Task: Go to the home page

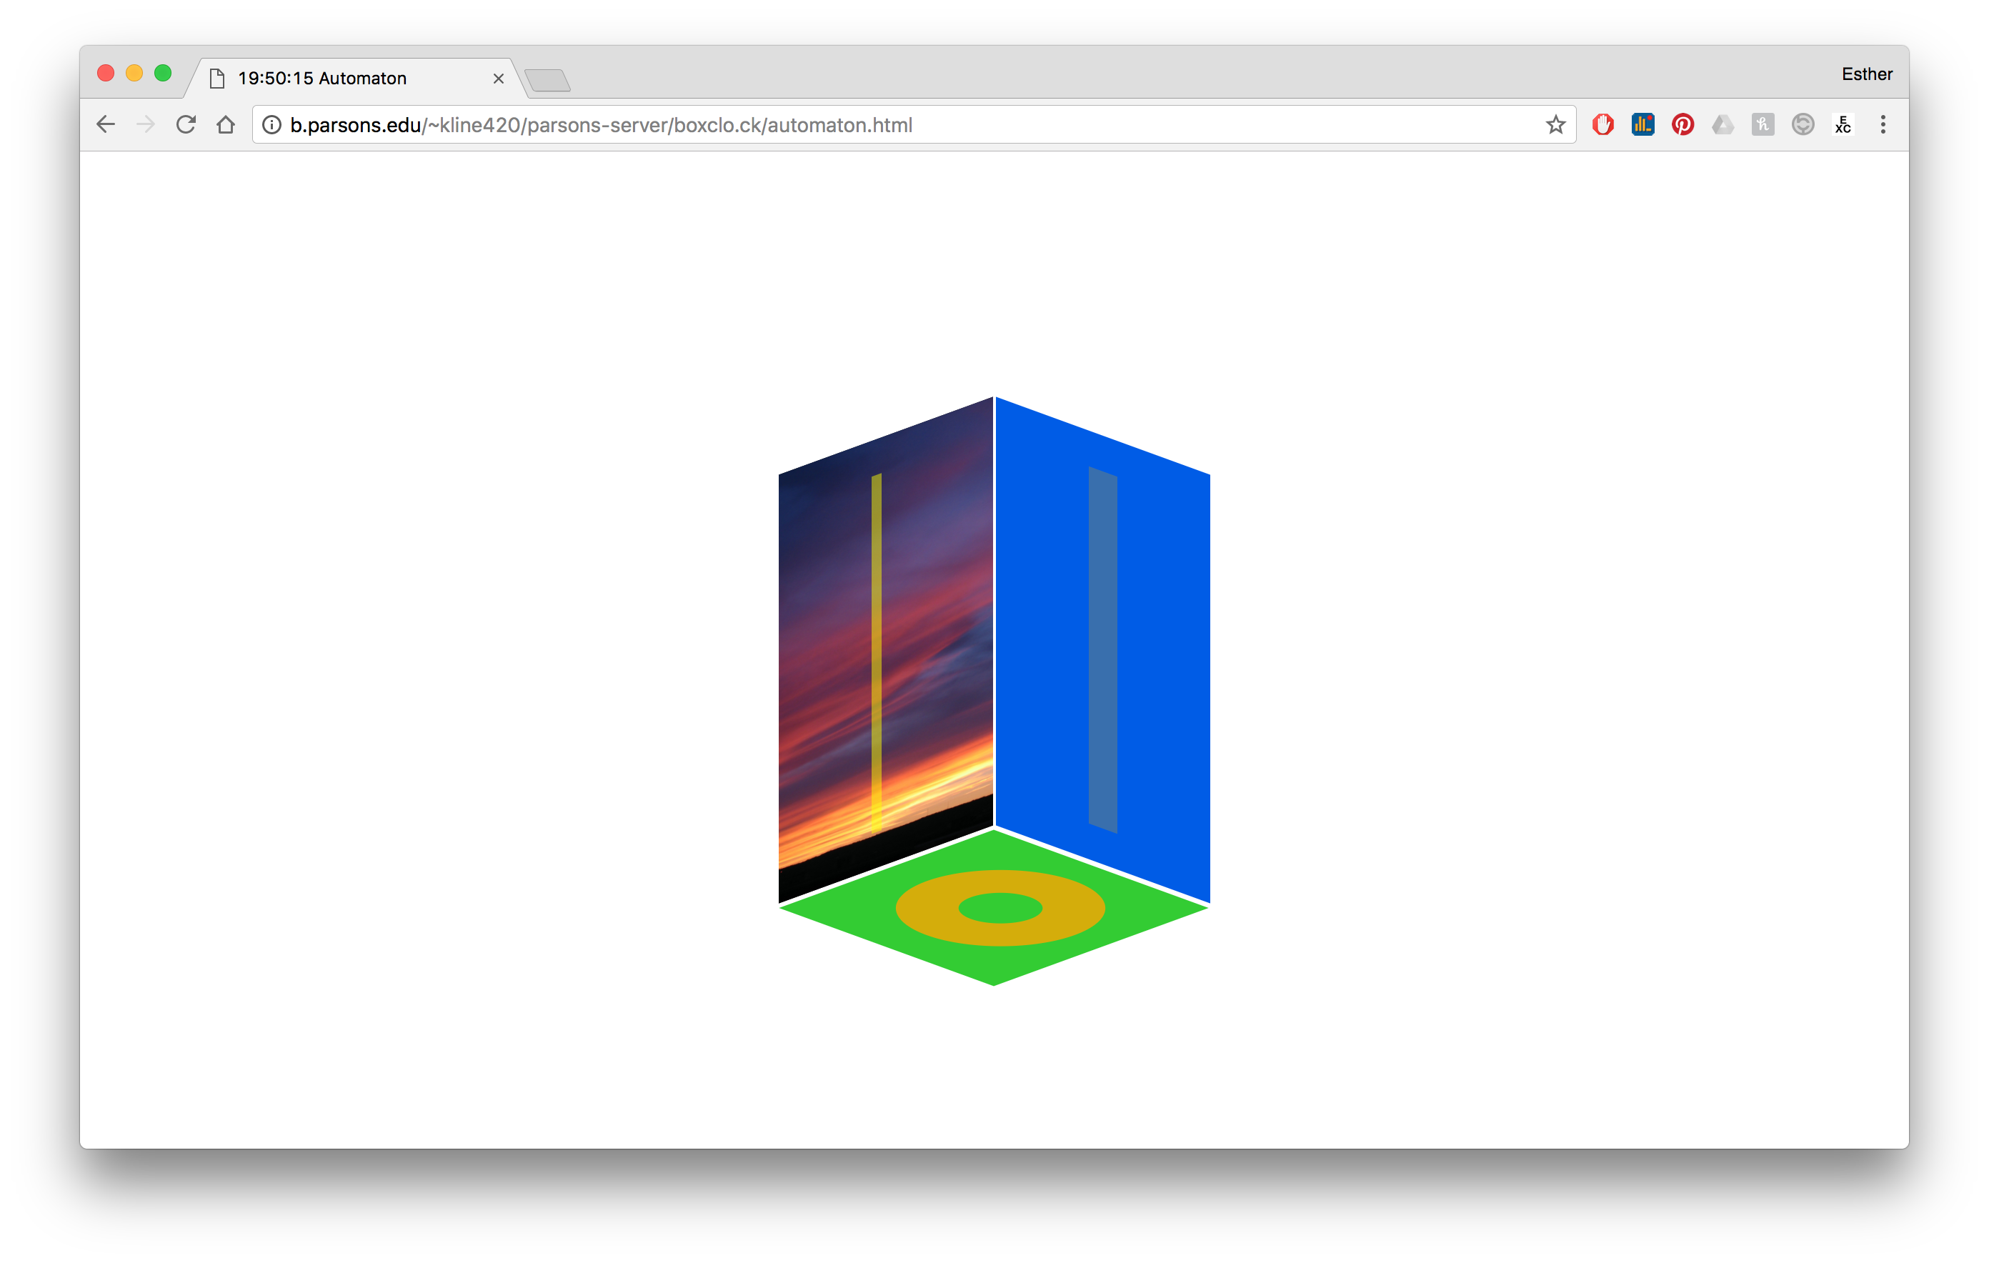Action: (226, 125)
